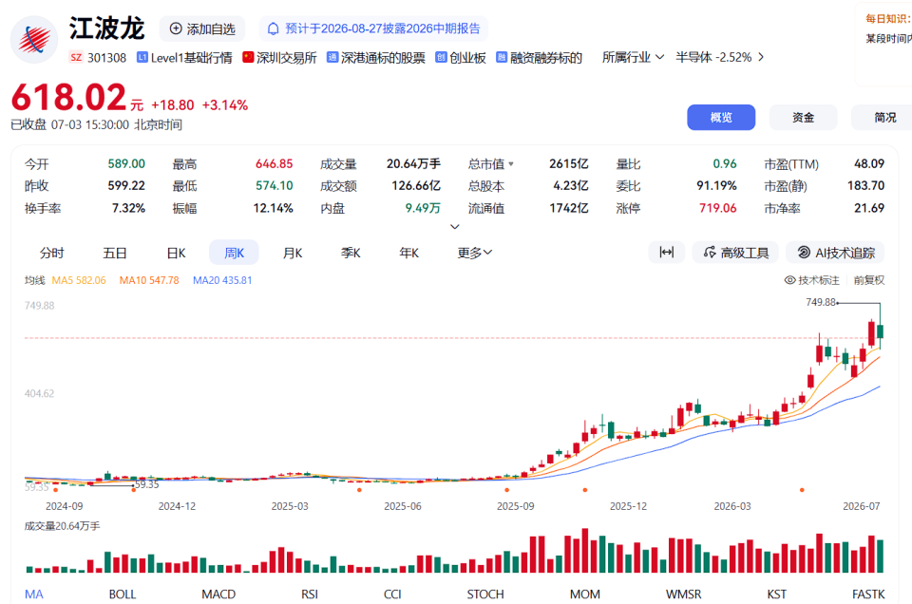
Task: Click the 最高 value 646.85
Action: (x=274, y=164)
